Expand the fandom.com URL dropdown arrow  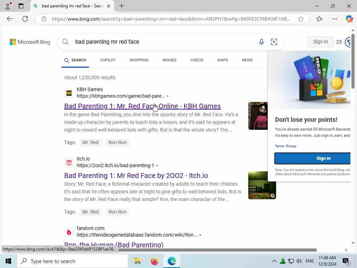[200, 235]
